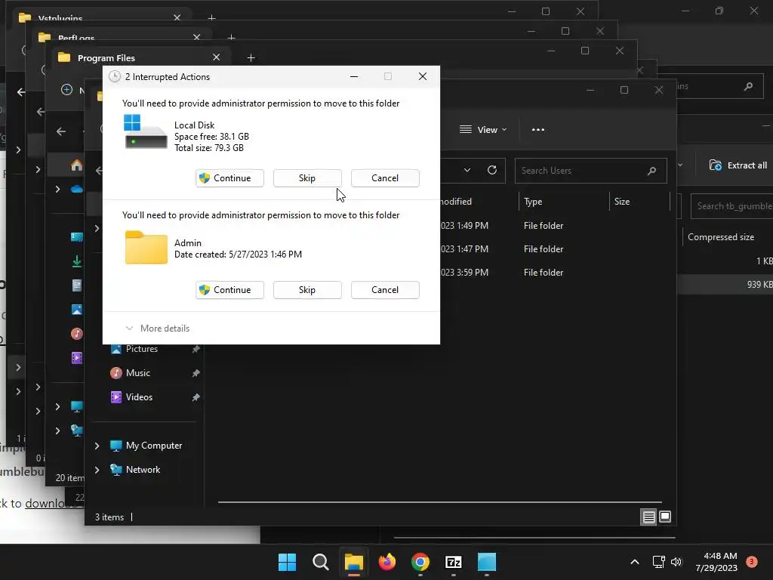Screen dimensions: 773x580
Task: Open the See more ellipsis menu
Action: pos(537,130)
